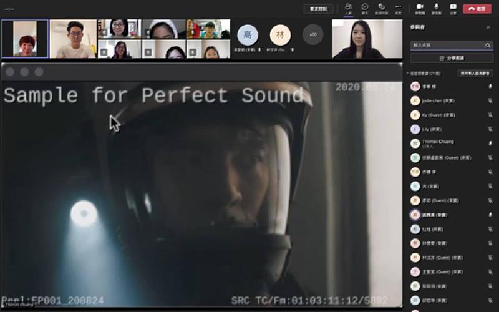Toggle the camera (攝影機) in toolbar
The width and height of the screenshot is (499, 312).
420,8
